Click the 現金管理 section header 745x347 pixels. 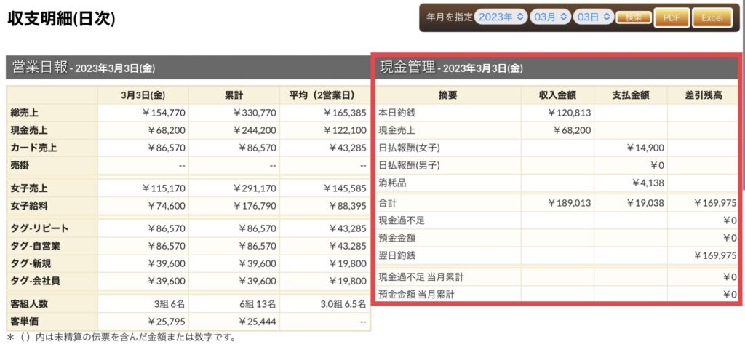pos(407,68)
